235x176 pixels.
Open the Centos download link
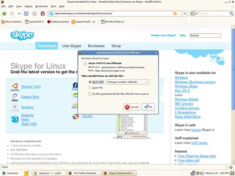click(x=87, y=116)
